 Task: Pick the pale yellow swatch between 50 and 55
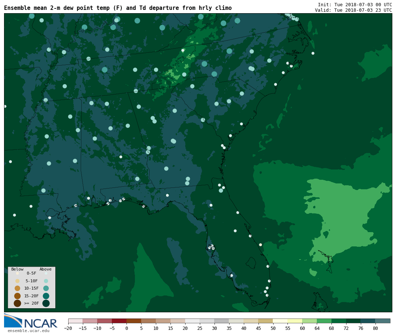[280, 321]
